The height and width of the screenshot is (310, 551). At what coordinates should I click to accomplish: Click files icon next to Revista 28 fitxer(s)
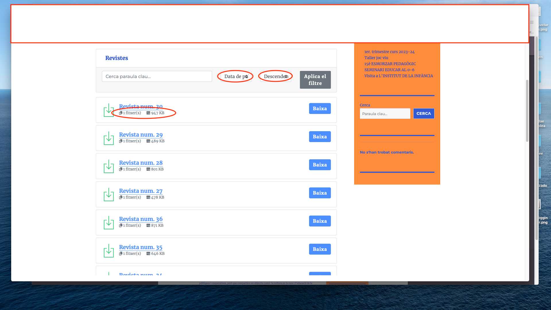pos(121,169)
